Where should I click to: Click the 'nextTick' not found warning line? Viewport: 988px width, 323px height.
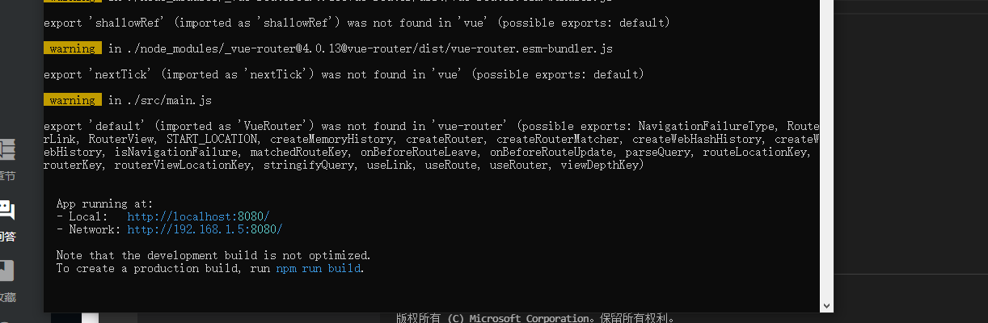pyautogui.click(x=344, y=74)
